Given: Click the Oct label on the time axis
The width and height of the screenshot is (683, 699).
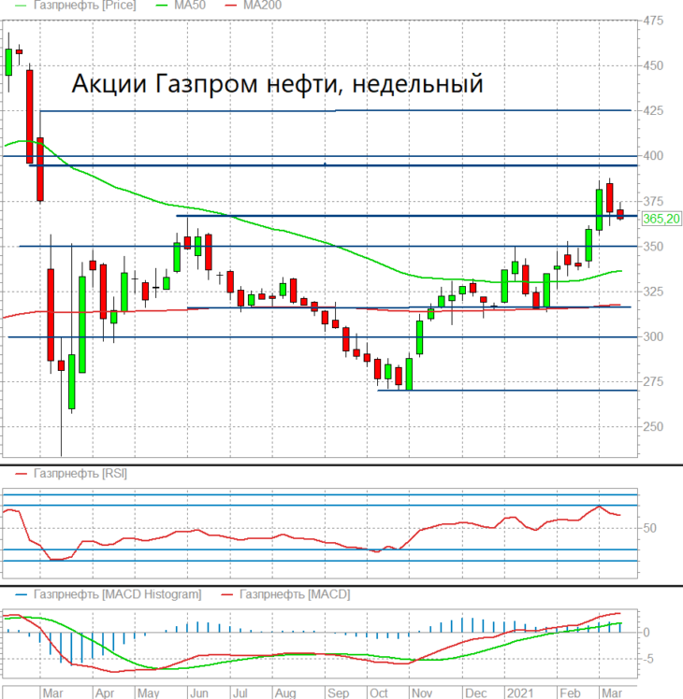Looking at the screenshot, I should coord(379,693).
